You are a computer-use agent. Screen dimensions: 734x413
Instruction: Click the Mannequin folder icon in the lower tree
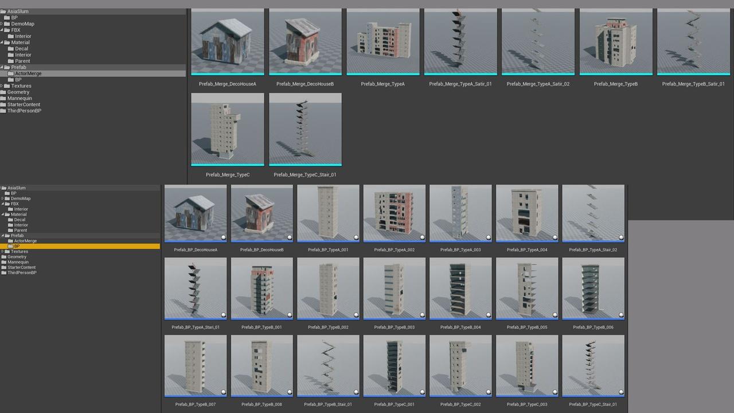pyautogui.click(x=3, y=262)
